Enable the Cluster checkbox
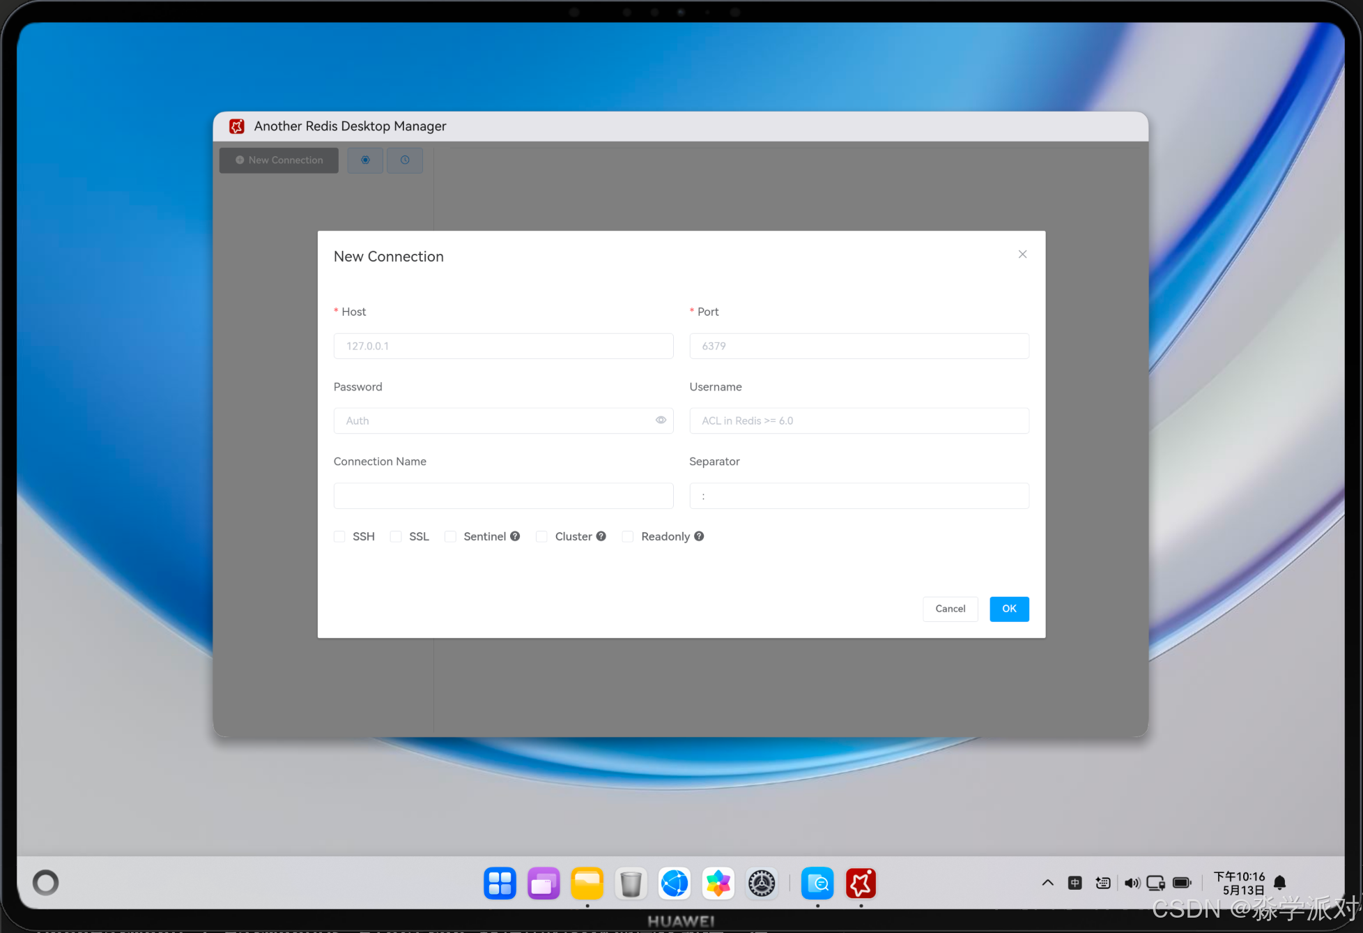Viewport: 1363px width, 933px height. tap(541, 536)
